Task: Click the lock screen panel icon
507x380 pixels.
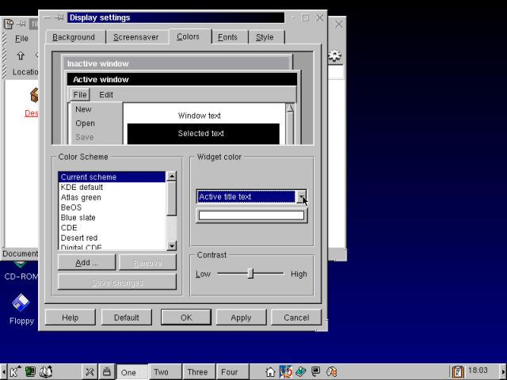Action: click(x=105, y=371)
